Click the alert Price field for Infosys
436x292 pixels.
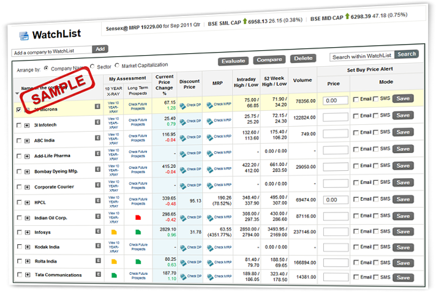tap(336, 231)
